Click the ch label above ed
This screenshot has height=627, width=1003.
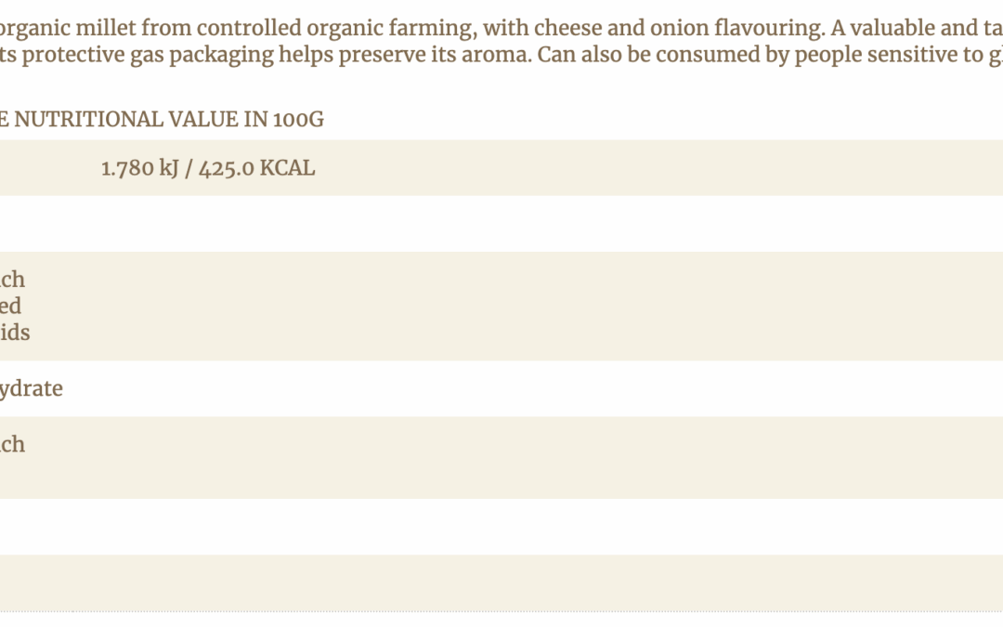point(13,280)
